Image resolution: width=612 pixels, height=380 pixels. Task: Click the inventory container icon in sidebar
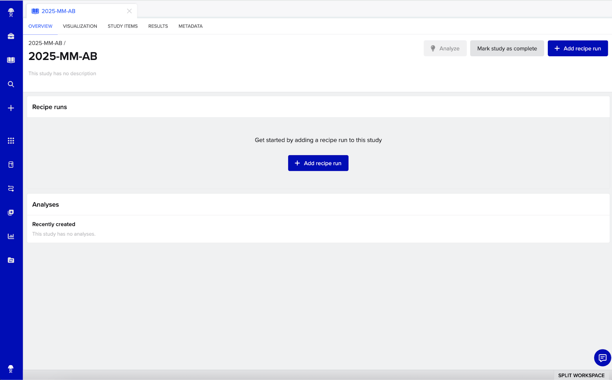coord(11,165)
